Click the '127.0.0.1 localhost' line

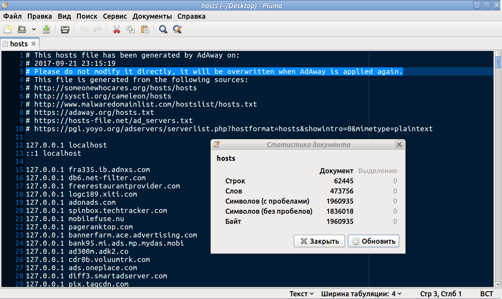coord(66,145)
